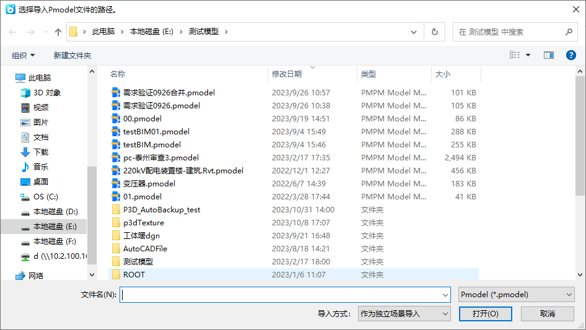The width and height of the screenshot is (586, 330).
Task: Toggle the preview pane icon
Action: click(x=549, y=55)
